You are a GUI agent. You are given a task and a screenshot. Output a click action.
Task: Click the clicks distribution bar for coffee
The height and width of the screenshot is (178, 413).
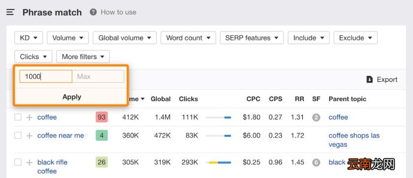coord(218,117)
